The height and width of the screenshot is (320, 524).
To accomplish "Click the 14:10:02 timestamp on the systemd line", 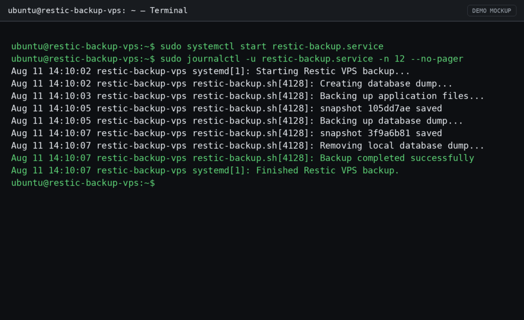I will (70, 71).
